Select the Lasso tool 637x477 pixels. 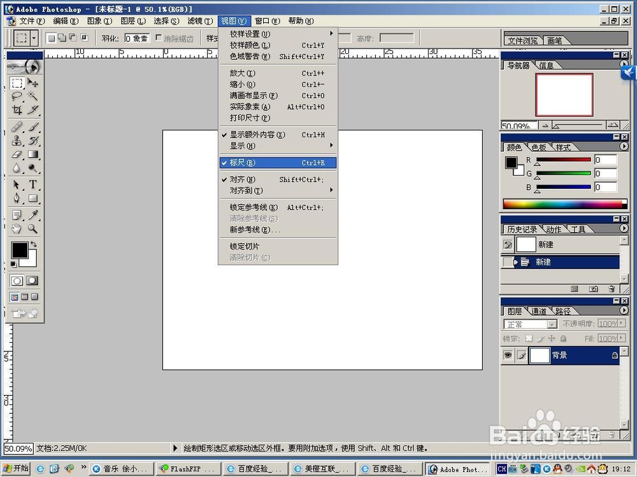tap(17, 96)
